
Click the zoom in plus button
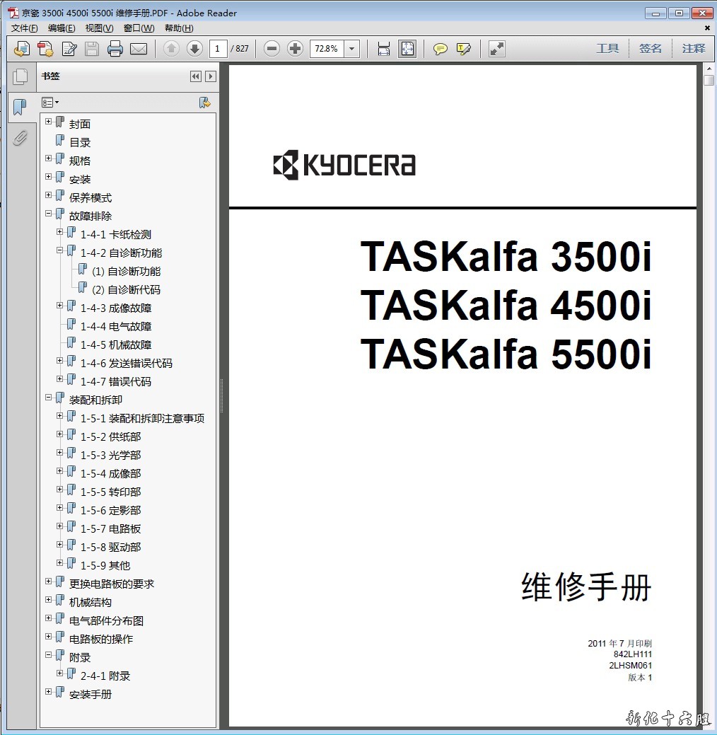click(296, 49)
